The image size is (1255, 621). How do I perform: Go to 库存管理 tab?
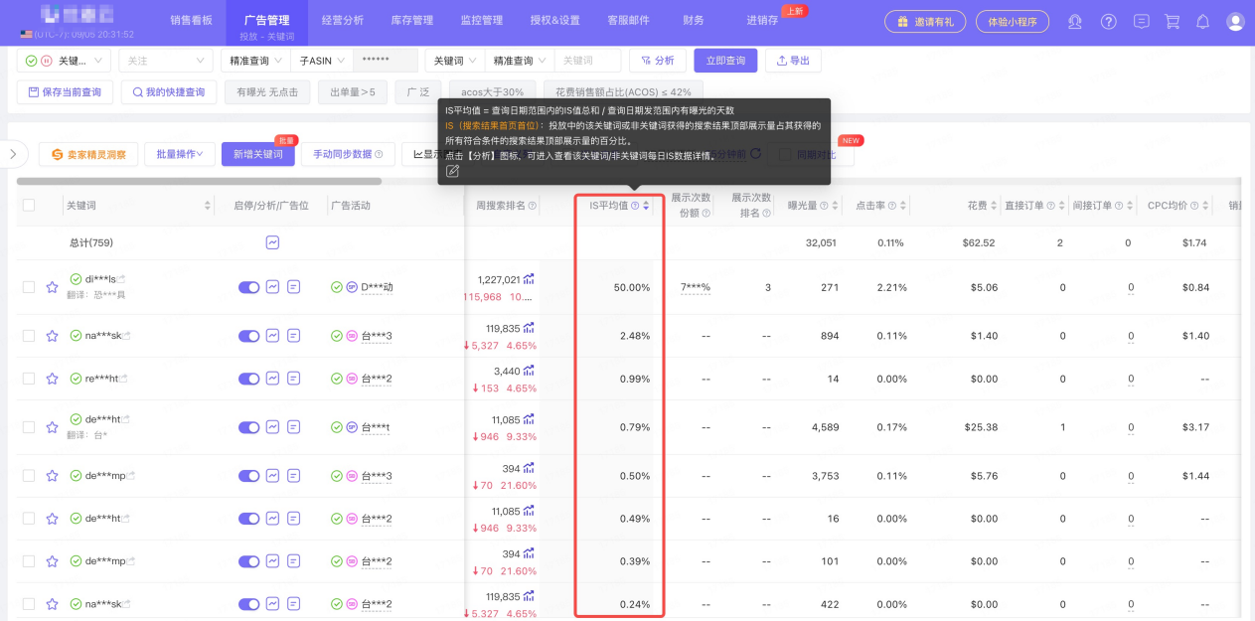412,20
